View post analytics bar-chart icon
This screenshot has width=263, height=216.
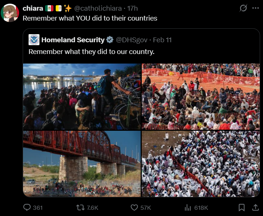coord(188,208)
